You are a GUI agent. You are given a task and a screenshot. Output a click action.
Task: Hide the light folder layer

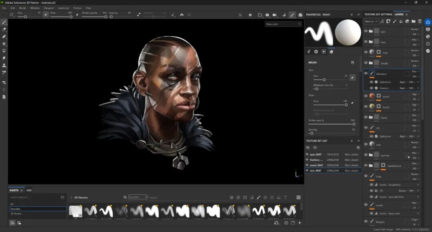[x=366, y=31]
